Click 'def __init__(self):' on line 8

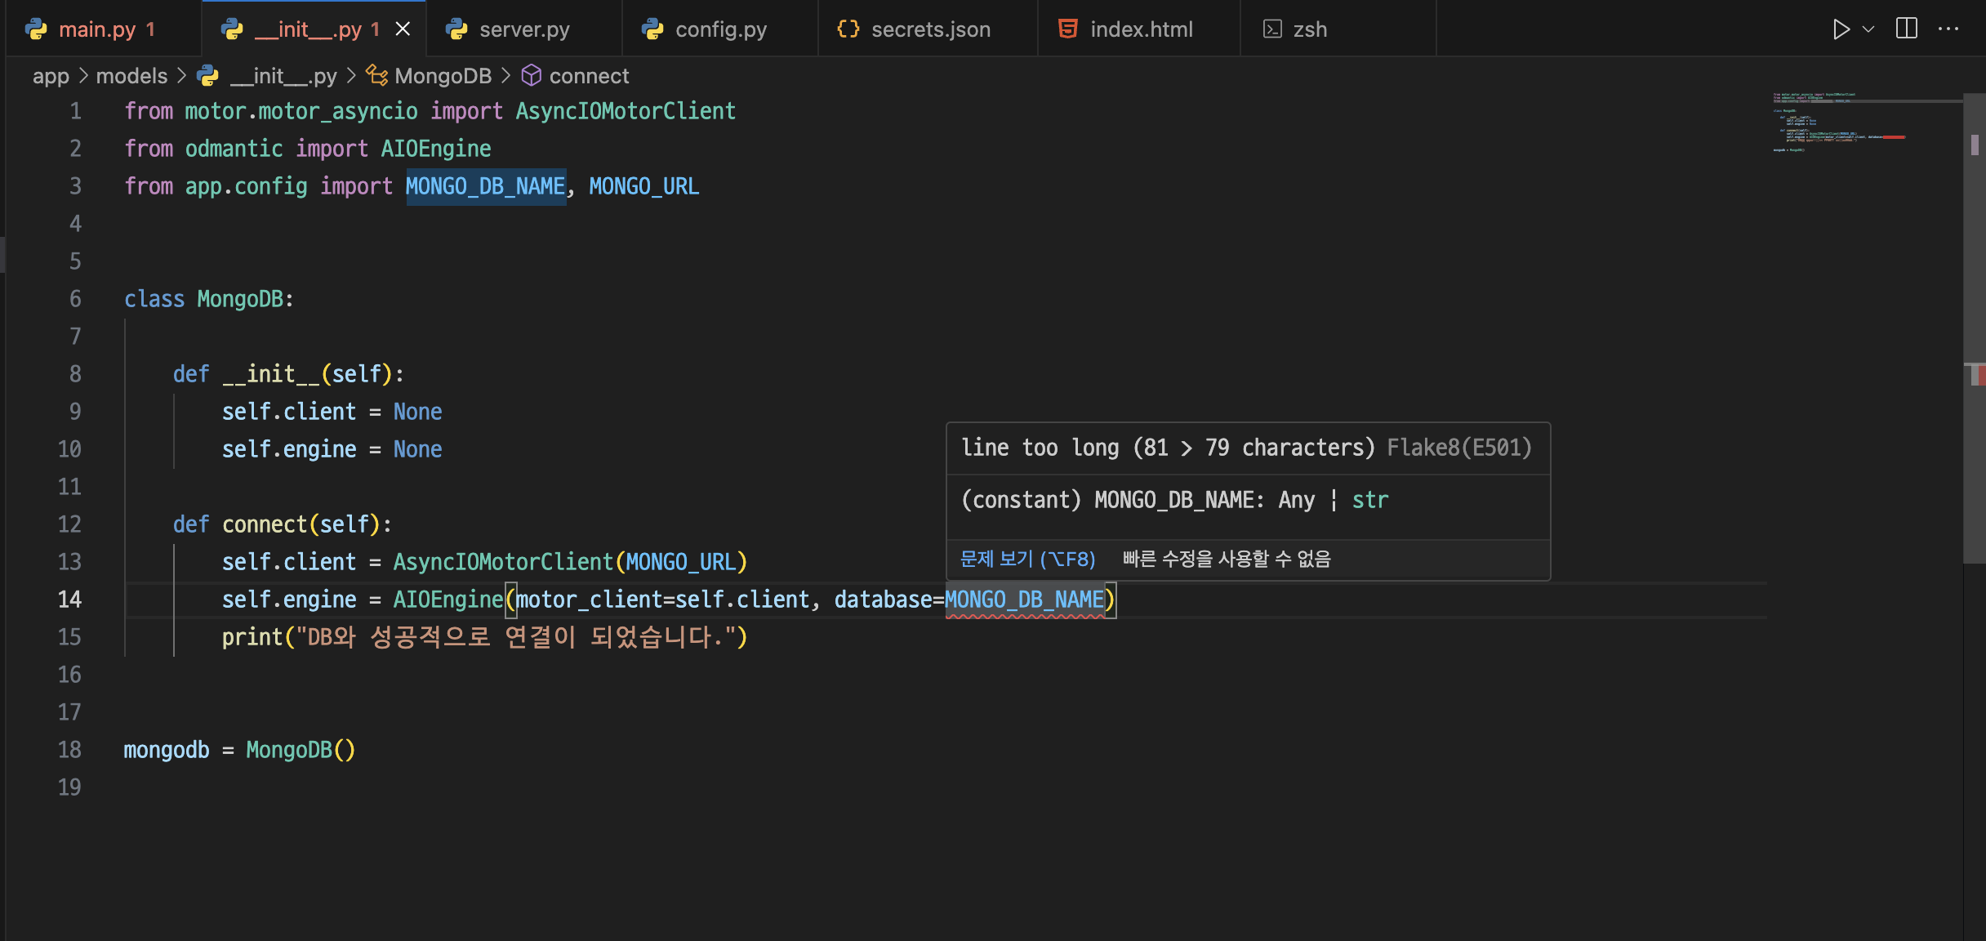coord(288,374)
